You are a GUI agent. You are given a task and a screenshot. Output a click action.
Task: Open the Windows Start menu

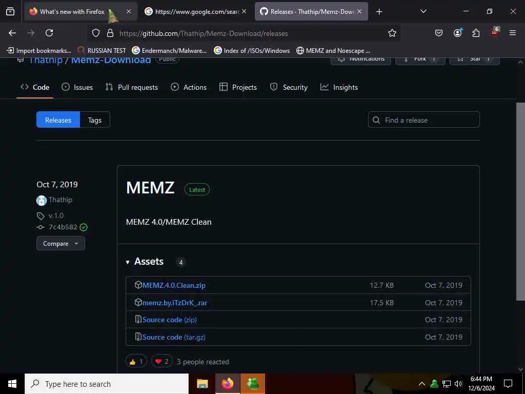click(x=12, y=384)
